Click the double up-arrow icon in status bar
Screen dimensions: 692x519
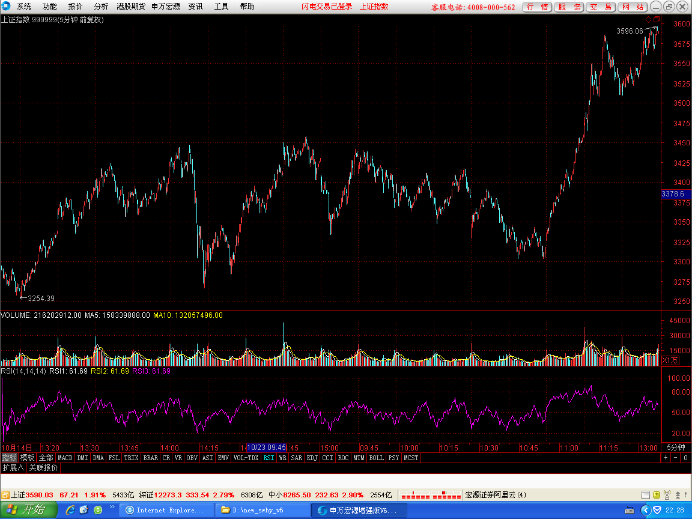(x=678, y=495)
